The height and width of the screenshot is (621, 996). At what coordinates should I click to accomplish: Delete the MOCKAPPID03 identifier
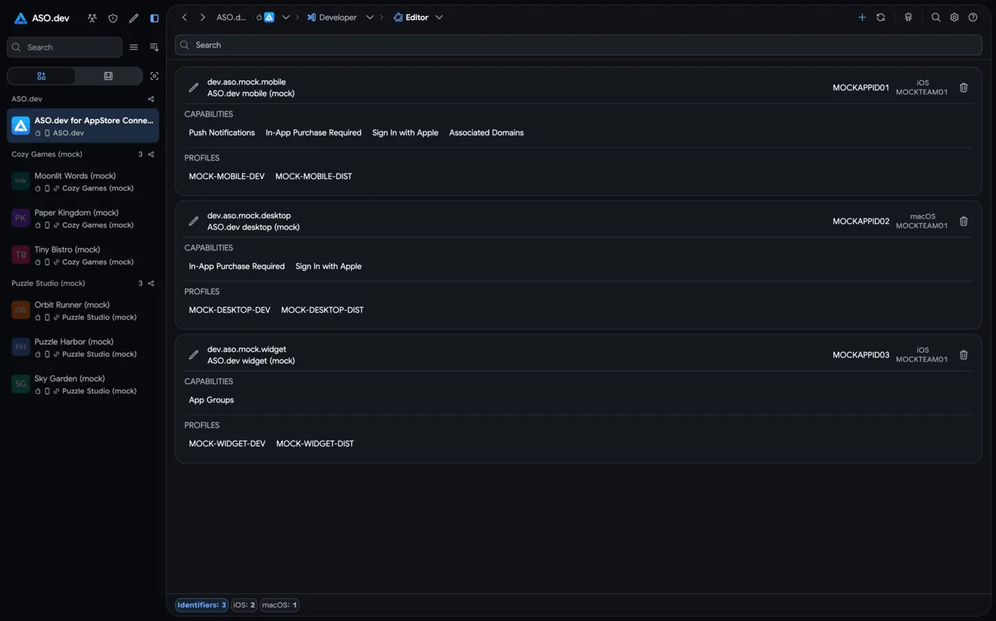(963, 355)
